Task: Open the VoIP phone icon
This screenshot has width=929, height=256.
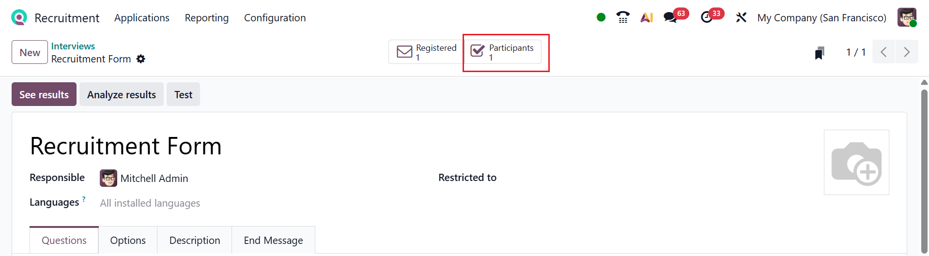Action: pyautogui.click(x=623, y=17)
